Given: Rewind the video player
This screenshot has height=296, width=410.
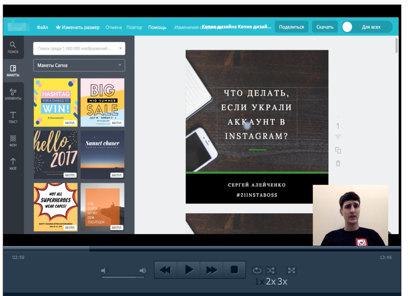Looking at the screenshot, I should (x=165, y=270).
